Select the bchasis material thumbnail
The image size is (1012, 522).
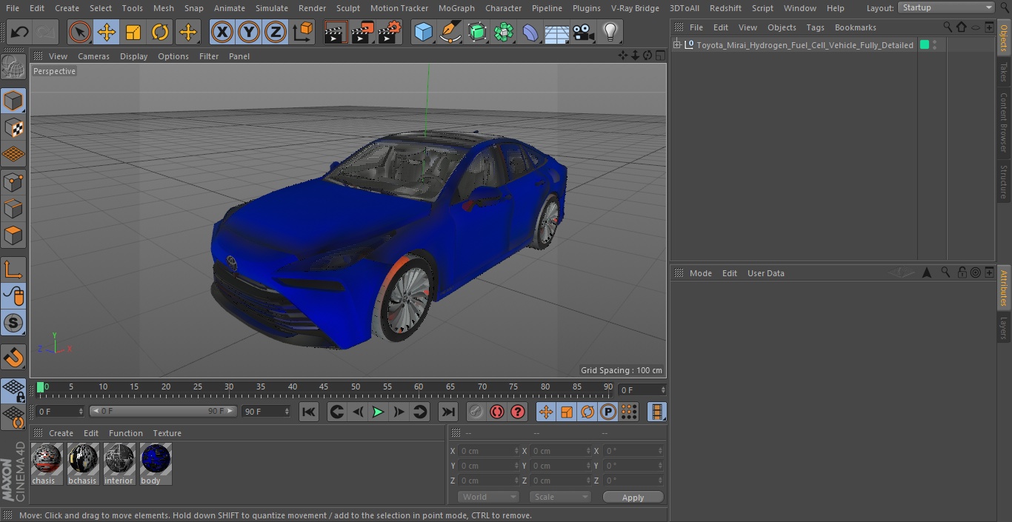click(x=83, y=464)
